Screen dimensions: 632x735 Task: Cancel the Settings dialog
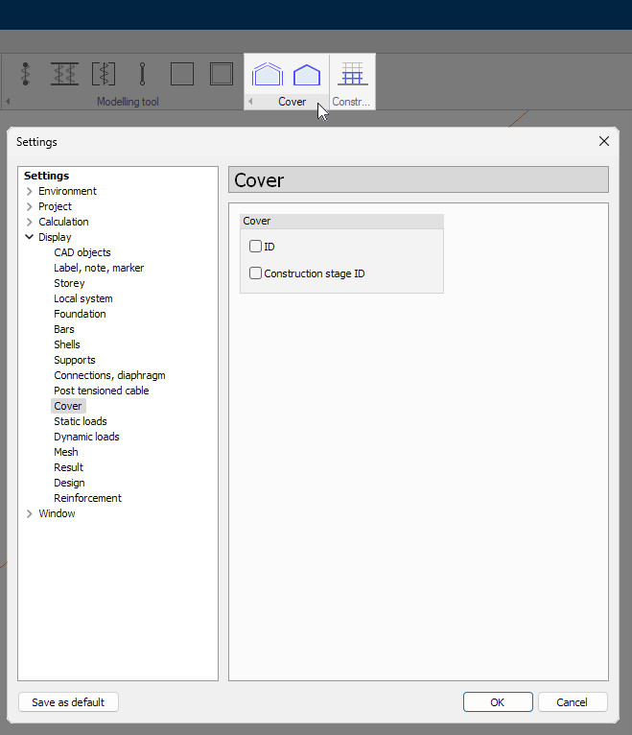click(573, 702)
